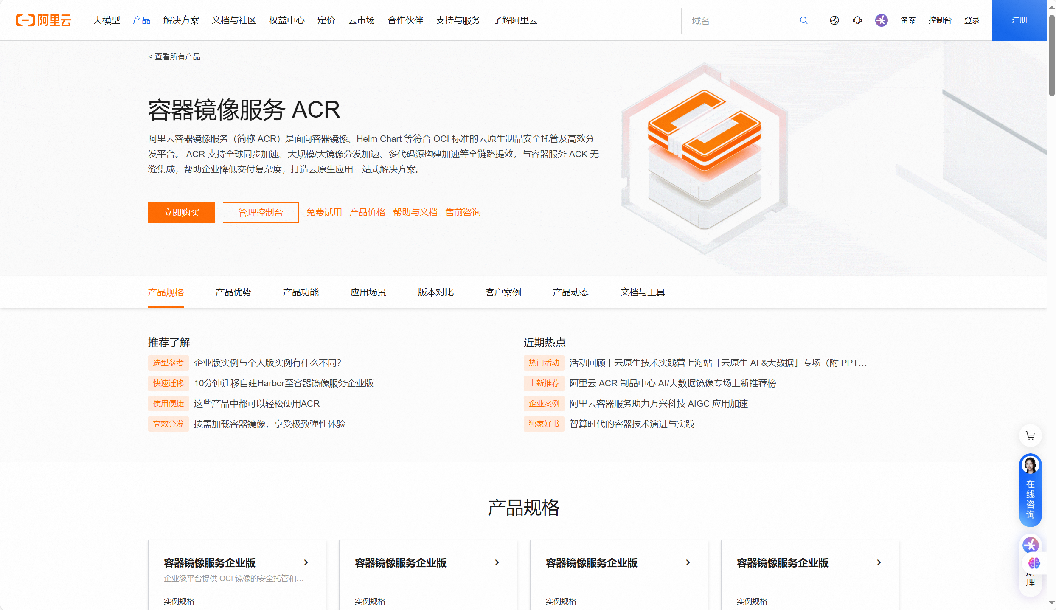Click the blue 注册 button

1019,20
